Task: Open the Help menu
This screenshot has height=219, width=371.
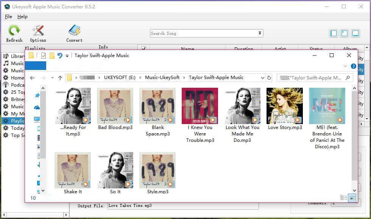Action: pyautogui.click(x=22, y=16)
